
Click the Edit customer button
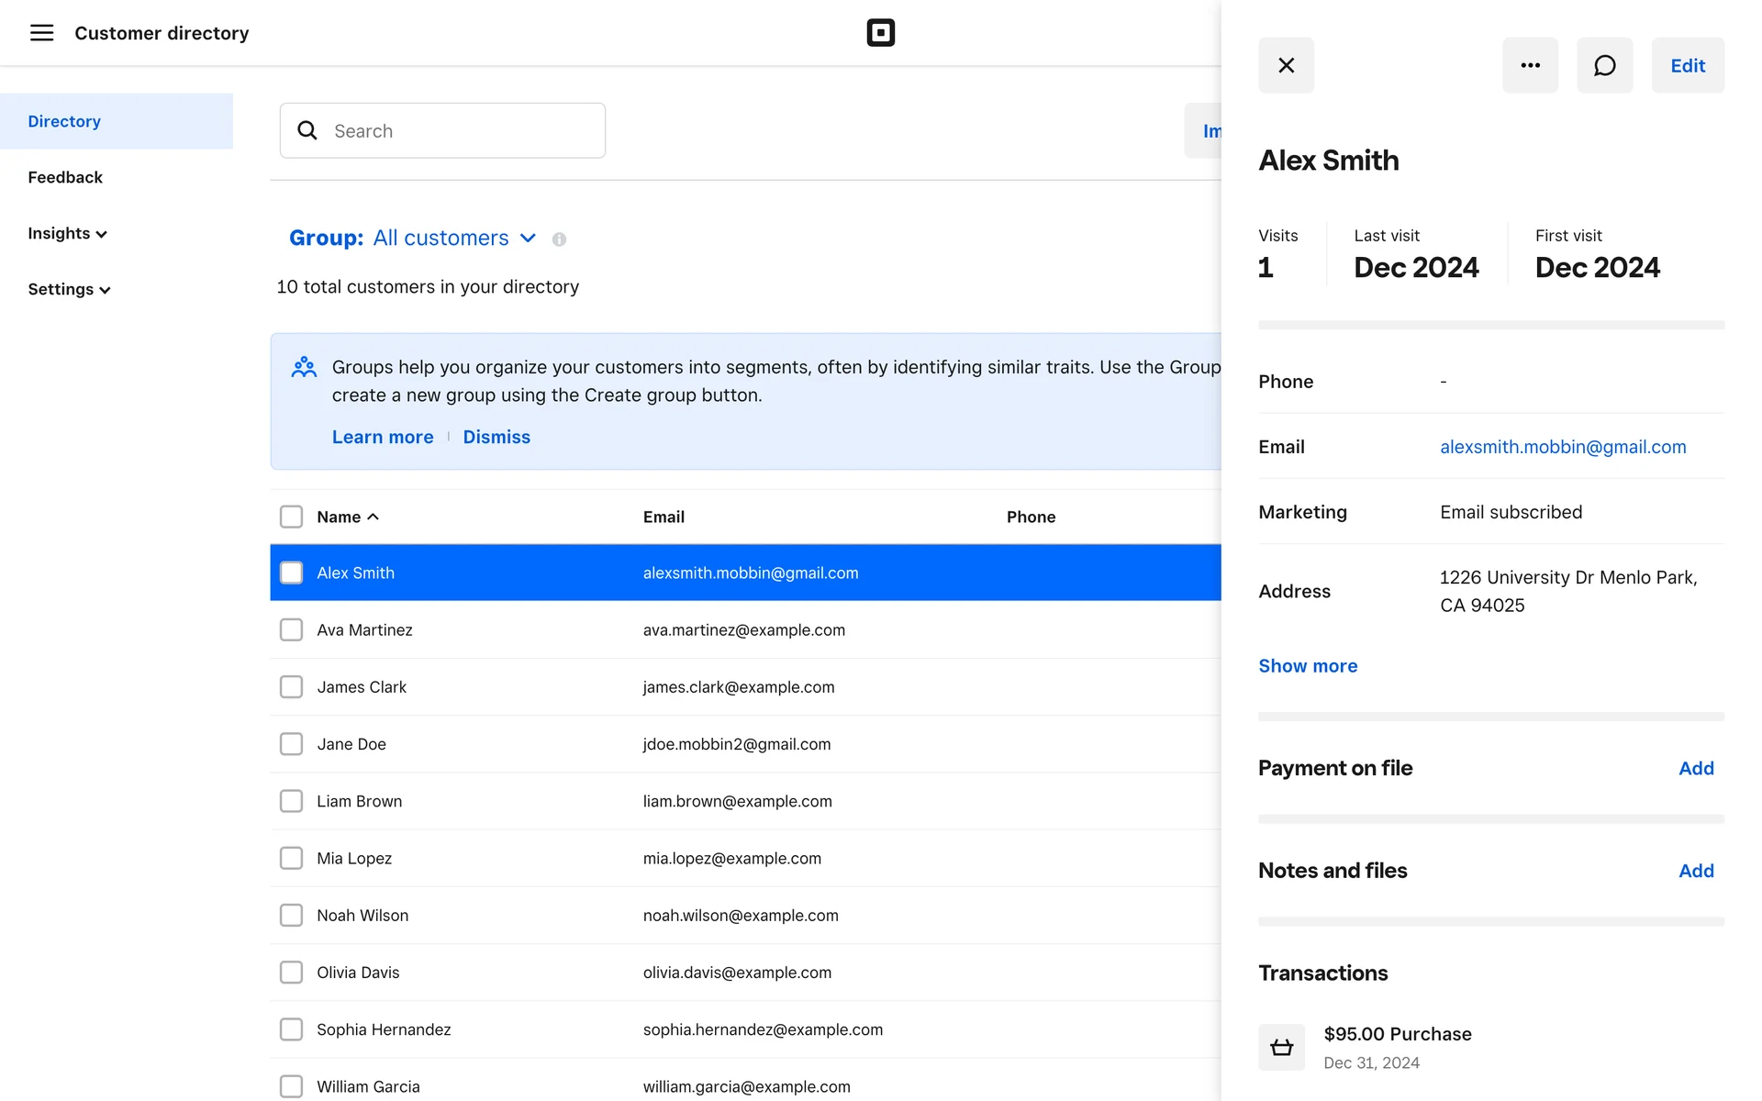pos(1687,65)
